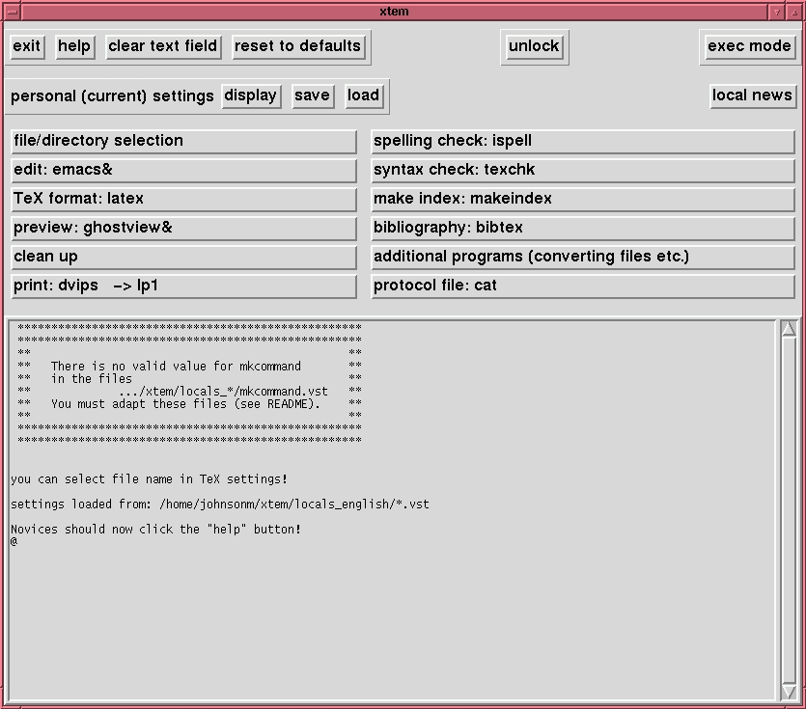806x709 pixels.
Task: Choose print: dvips -> lp1 entry
Action: 183,286
